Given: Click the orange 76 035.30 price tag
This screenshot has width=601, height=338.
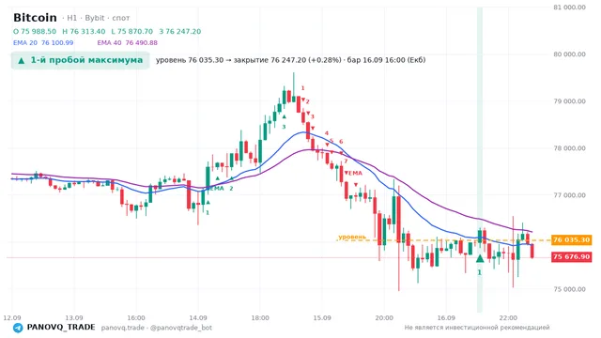Looking at the screenshot, I should (571, 240).
